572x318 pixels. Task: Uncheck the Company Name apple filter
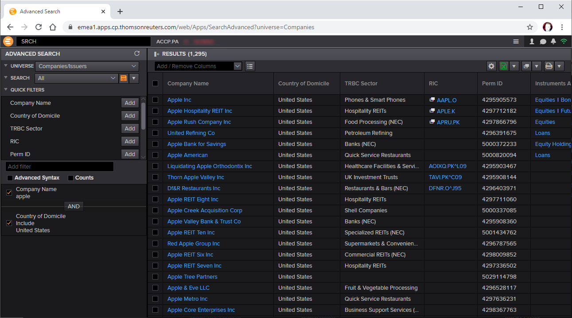click(x=9, y=192)
